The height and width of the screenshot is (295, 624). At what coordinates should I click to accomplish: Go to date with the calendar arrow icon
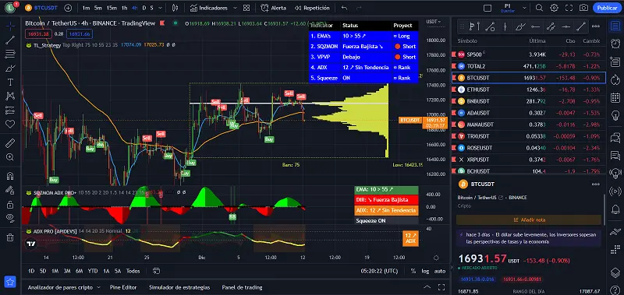click(x=157, y=271)
